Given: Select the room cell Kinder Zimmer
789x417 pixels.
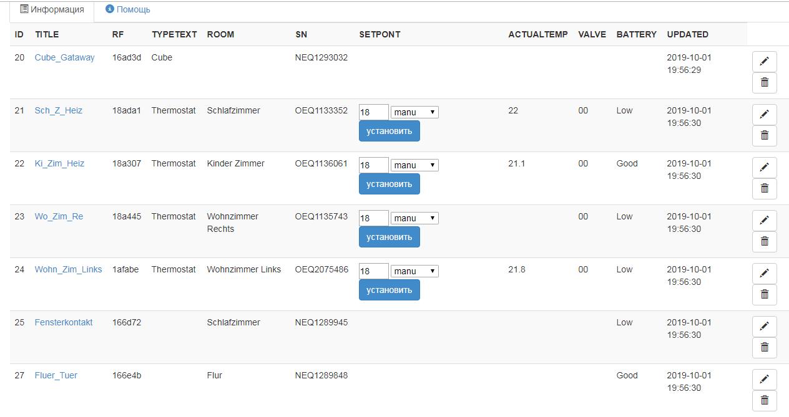Looking at the screenshot, I should 235,163.
